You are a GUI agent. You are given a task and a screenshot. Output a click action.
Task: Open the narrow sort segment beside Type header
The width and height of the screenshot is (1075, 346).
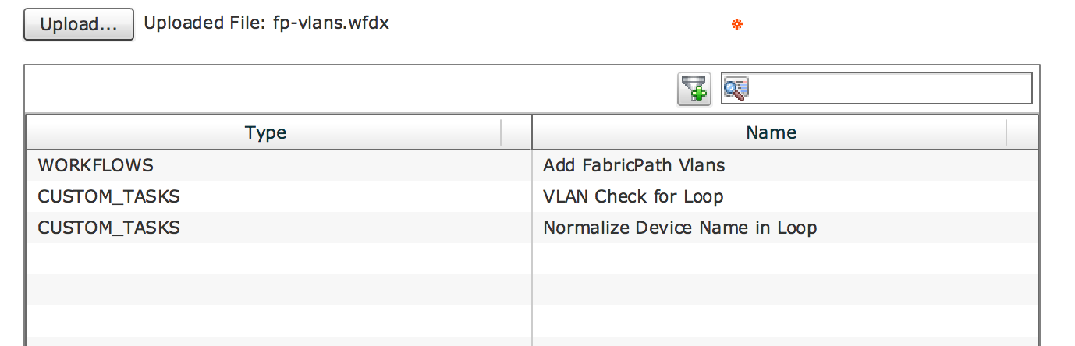click(x=516, y=132)
